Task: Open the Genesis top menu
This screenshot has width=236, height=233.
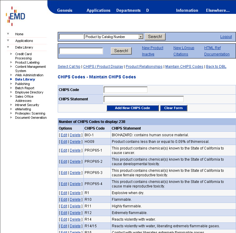Action: pyautogui.click(x=65, y=10)
